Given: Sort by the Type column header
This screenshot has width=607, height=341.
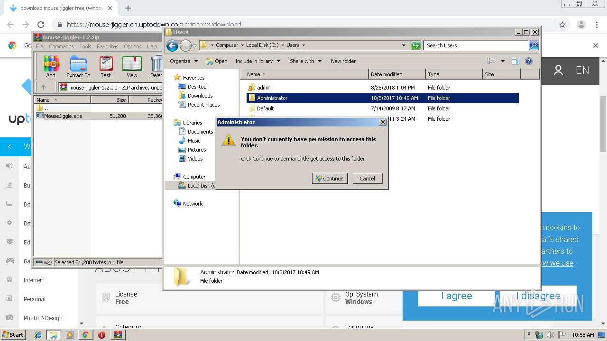Looking at the screenshot, I should [454, 74].
